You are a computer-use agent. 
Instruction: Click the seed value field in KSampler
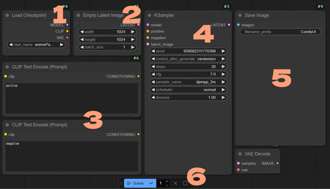point(188,51)
